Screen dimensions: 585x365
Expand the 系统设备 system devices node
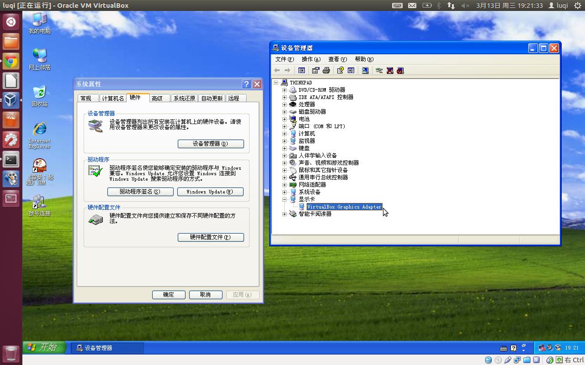pyautogui.click(x=284, y=192)
